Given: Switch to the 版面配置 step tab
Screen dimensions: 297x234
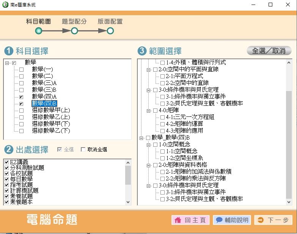Looking at the screenshot, I should 110,22.
